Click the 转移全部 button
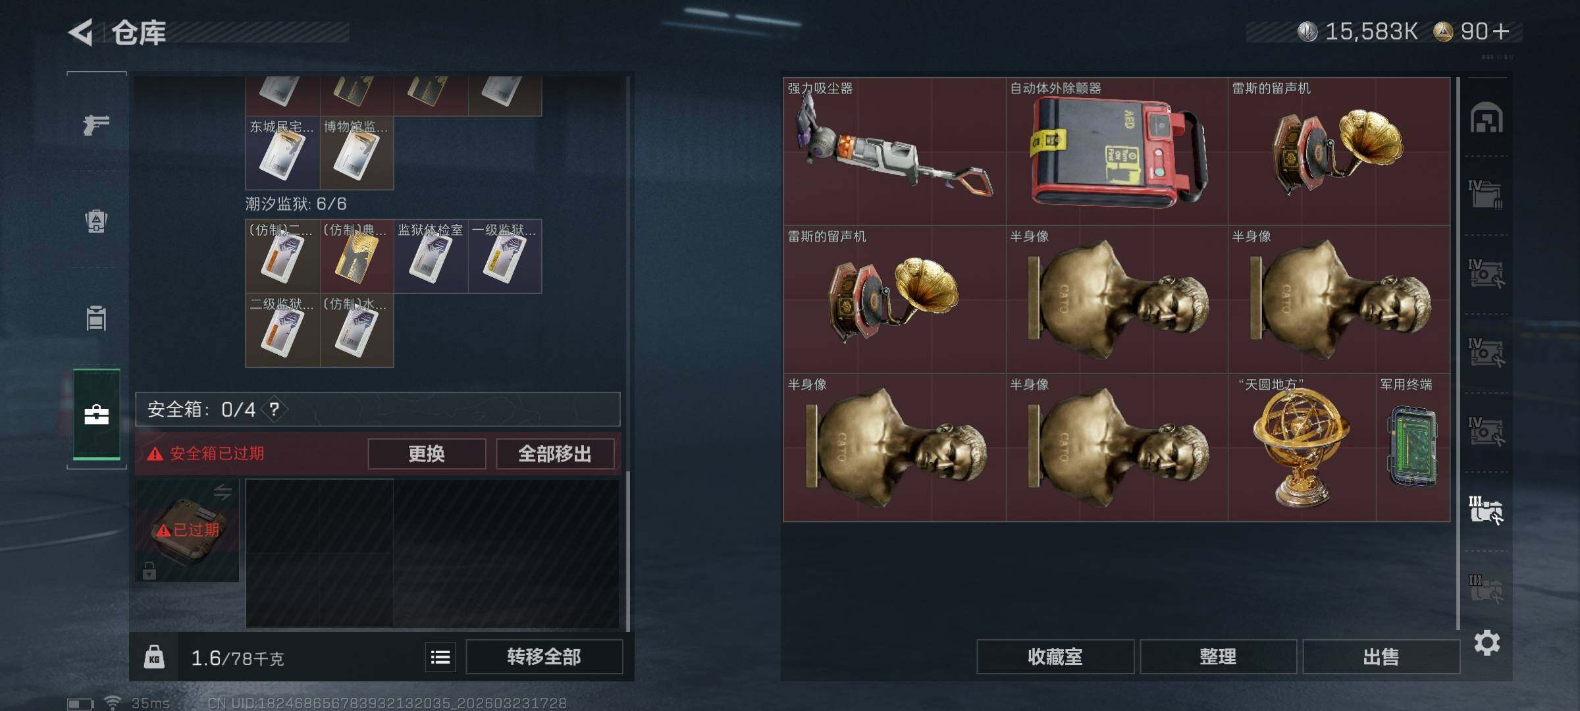1580x711 pixels. click(x=544, y=656)
